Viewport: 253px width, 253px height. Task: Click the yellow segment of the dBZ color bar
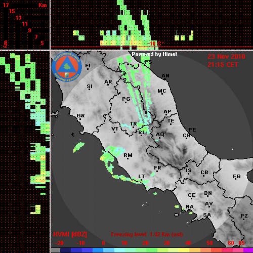(x=184, y=250)
